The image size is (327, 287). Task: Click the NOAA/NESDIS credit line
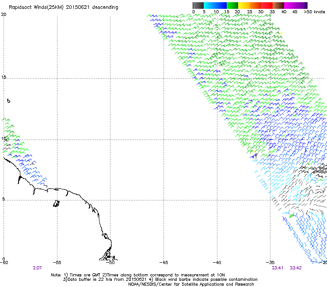(191, 284)
